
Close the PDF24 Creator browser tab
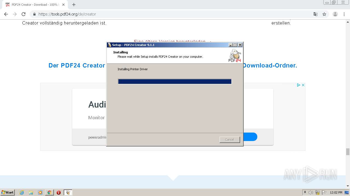[x=63, y=5]
